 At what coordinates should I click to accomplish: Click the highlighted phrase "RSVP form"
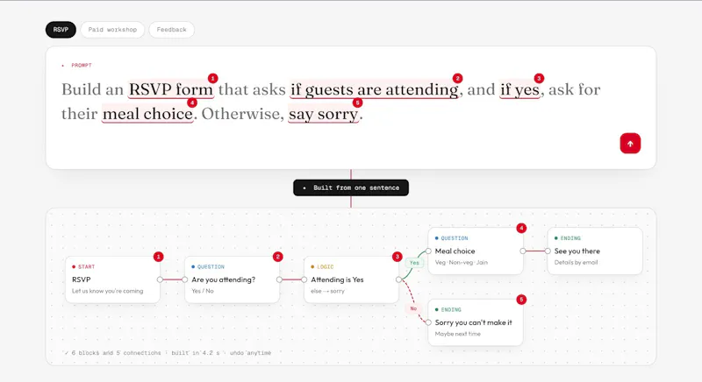click(x=171, y=89)
